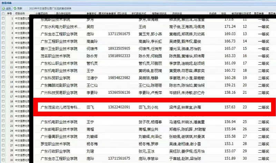Image resolution: width=276 pixels, height=163 pixels.
Task: Check the checkbox for row 25
Action: point(3,135)
